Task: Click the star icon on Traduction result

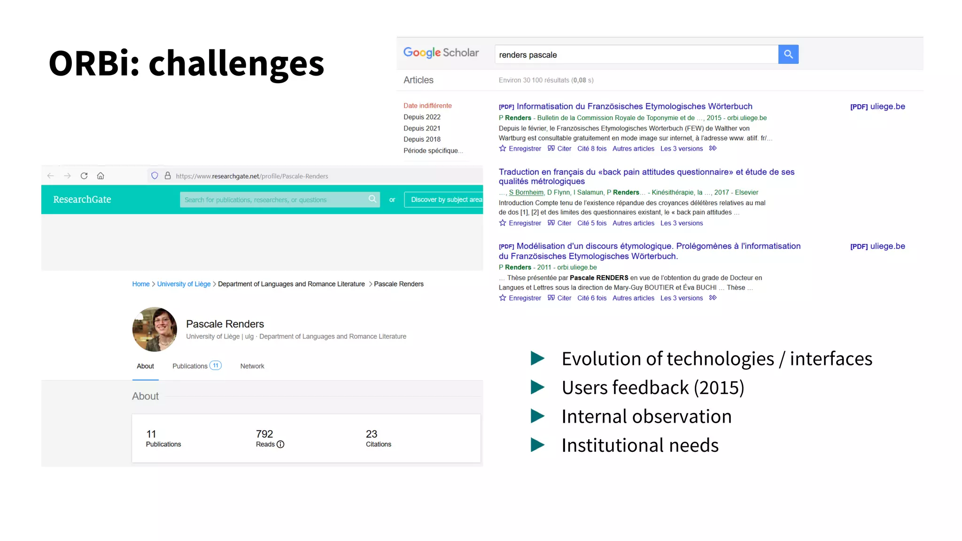Action: [x=503, y=223]
